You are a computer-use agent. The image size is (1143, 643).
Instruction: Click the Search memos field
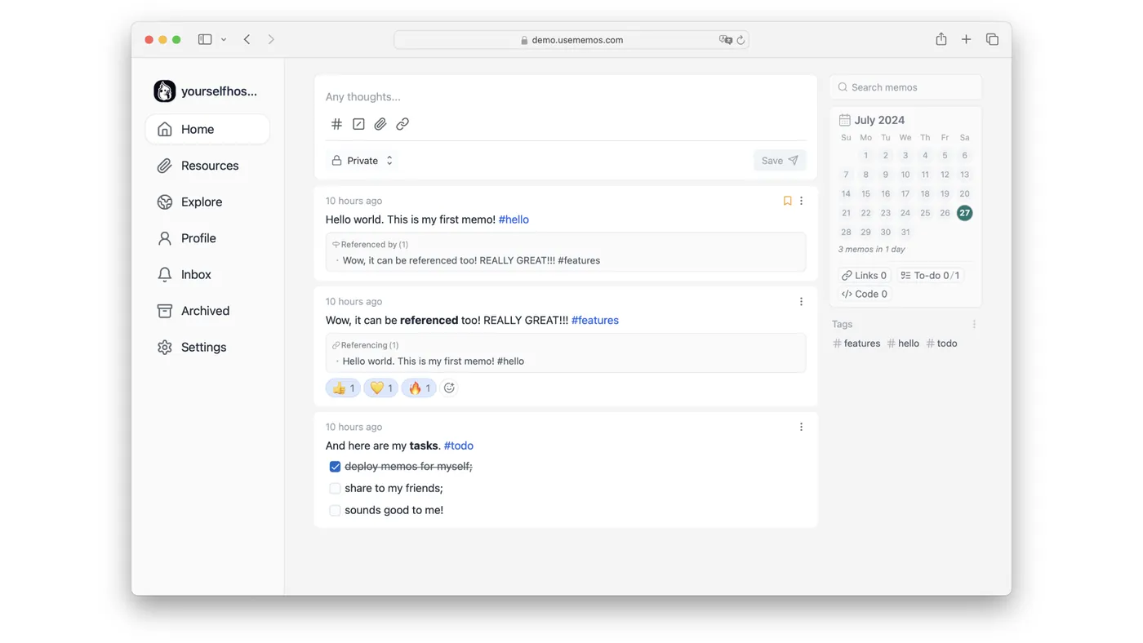[x=906, y=87]
